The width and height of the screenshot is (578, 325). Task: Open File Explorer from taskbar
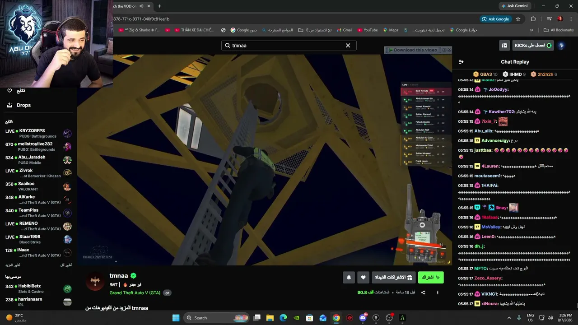coord(270,318)
